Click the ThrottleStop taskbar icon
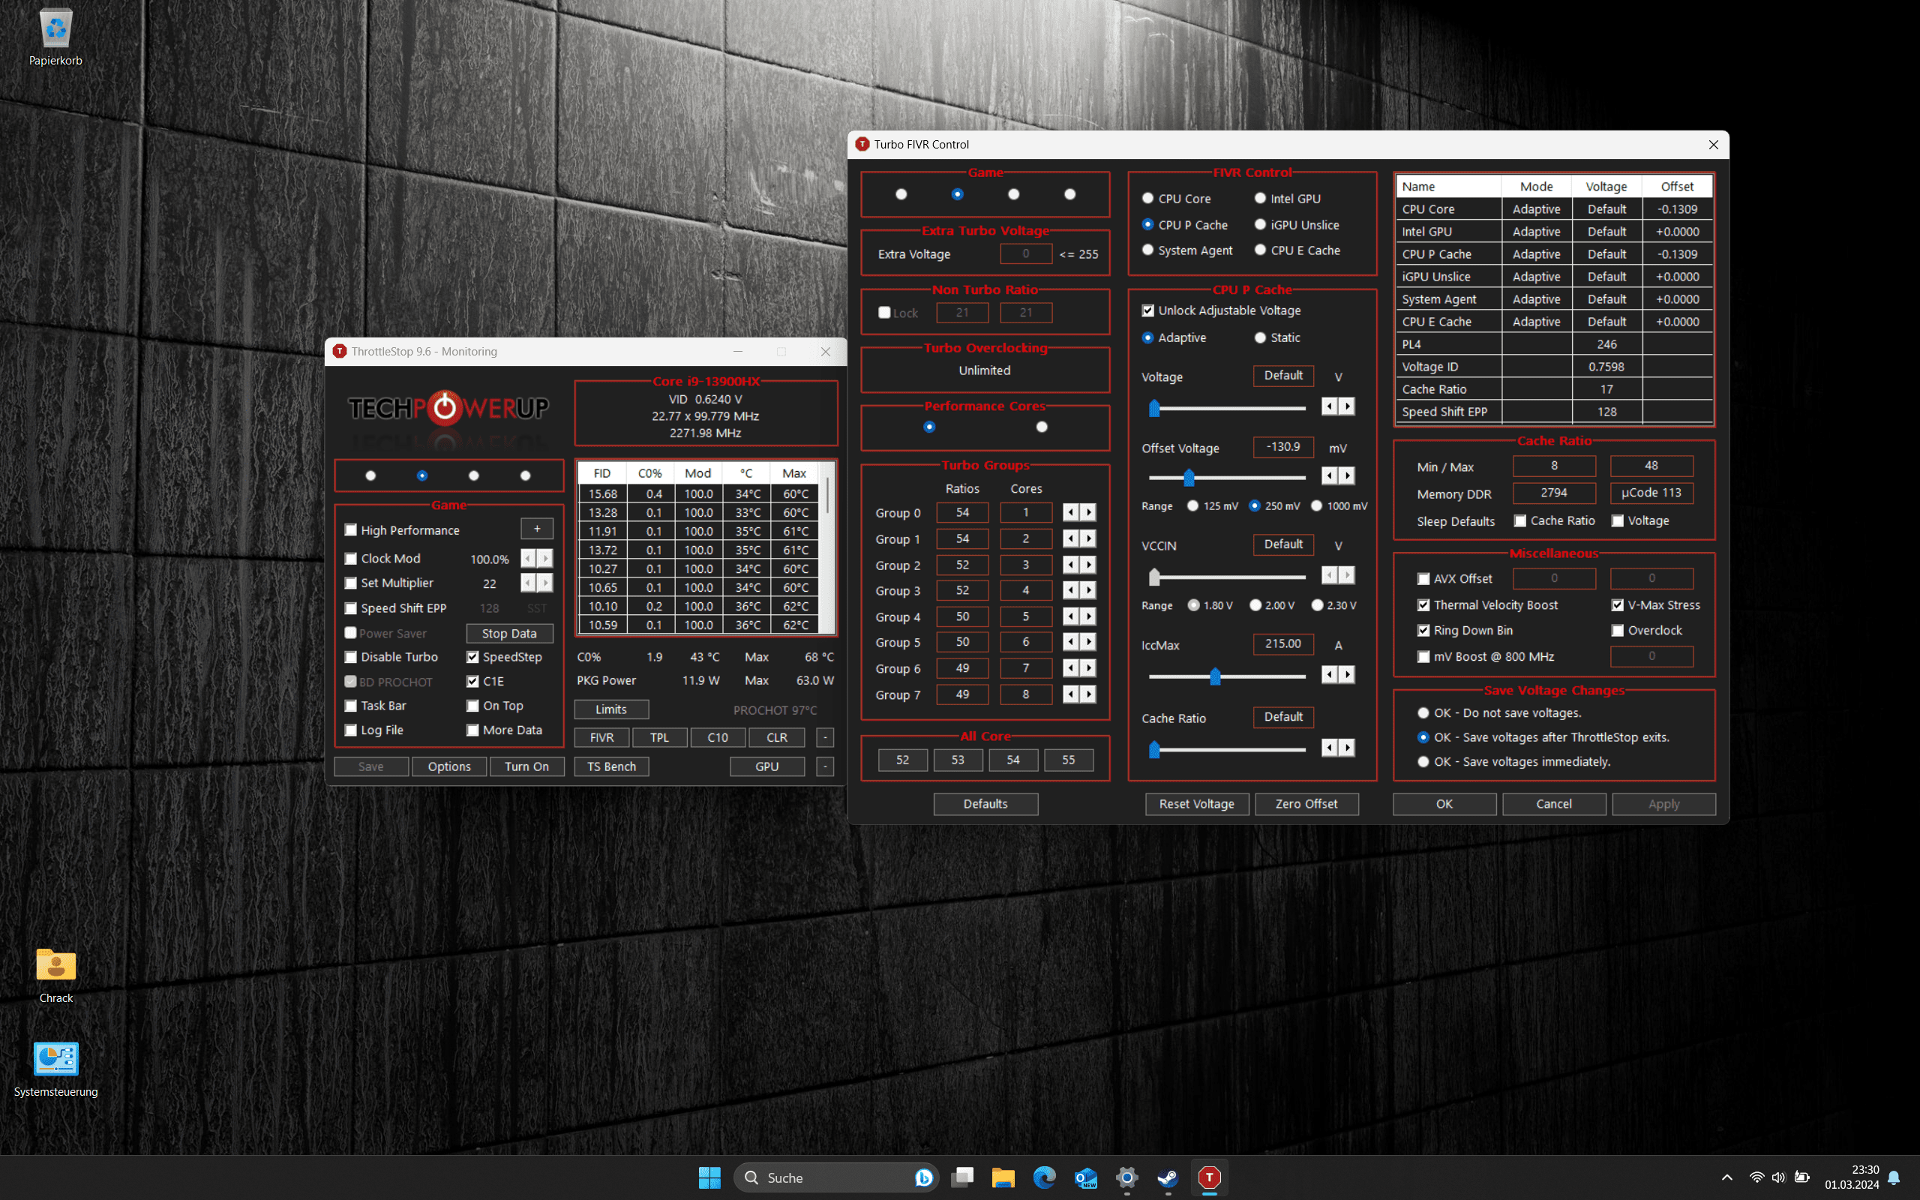The image size is (1920, 1200). [1209, 1177]
